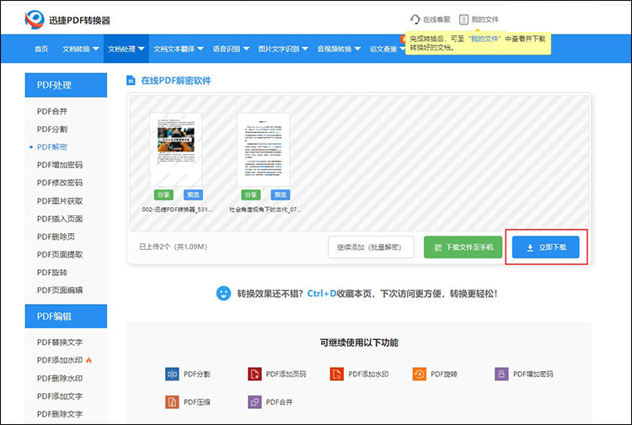The height and width of the screenshot is (425, 632).
Task: Select PDF解密 in the sidebar
Action: 52,147
